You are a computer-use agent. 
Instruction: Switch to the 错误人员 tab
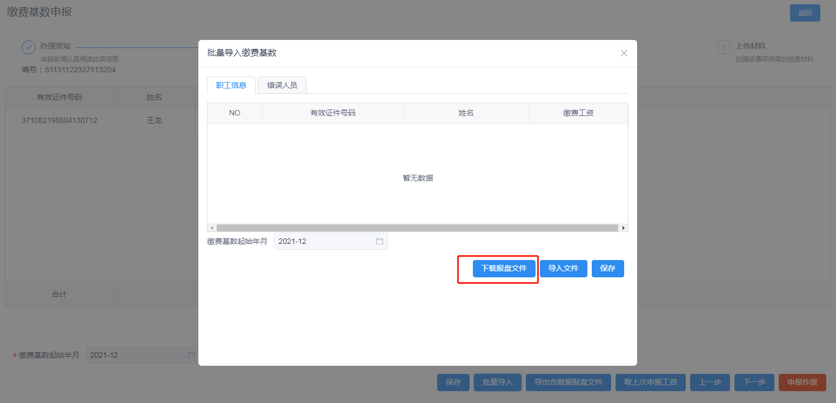(282, 85)
